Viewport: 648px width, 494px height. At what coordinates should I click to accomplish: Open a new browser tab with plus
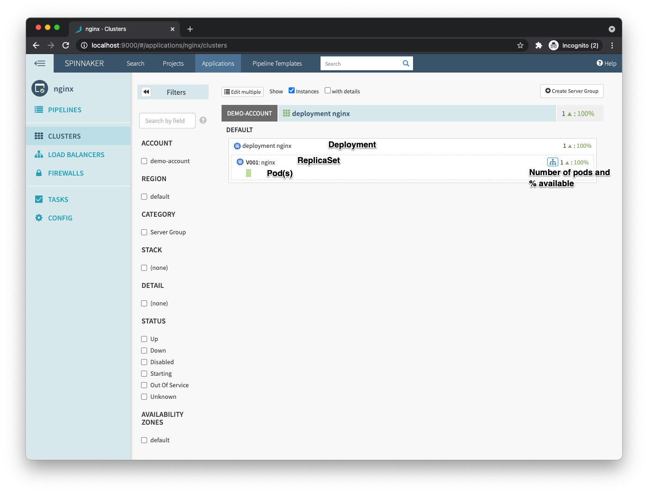point(190,29)
